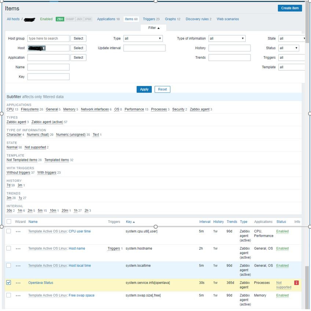The height and width of the screenshot is (311, 311).
Task: Click the Enabled host status link
Action: 46,19
